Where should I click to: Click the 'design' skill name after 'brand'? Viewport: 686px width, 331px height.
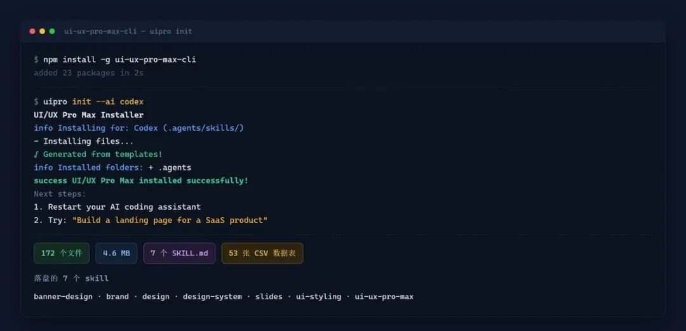click(156, 297)
